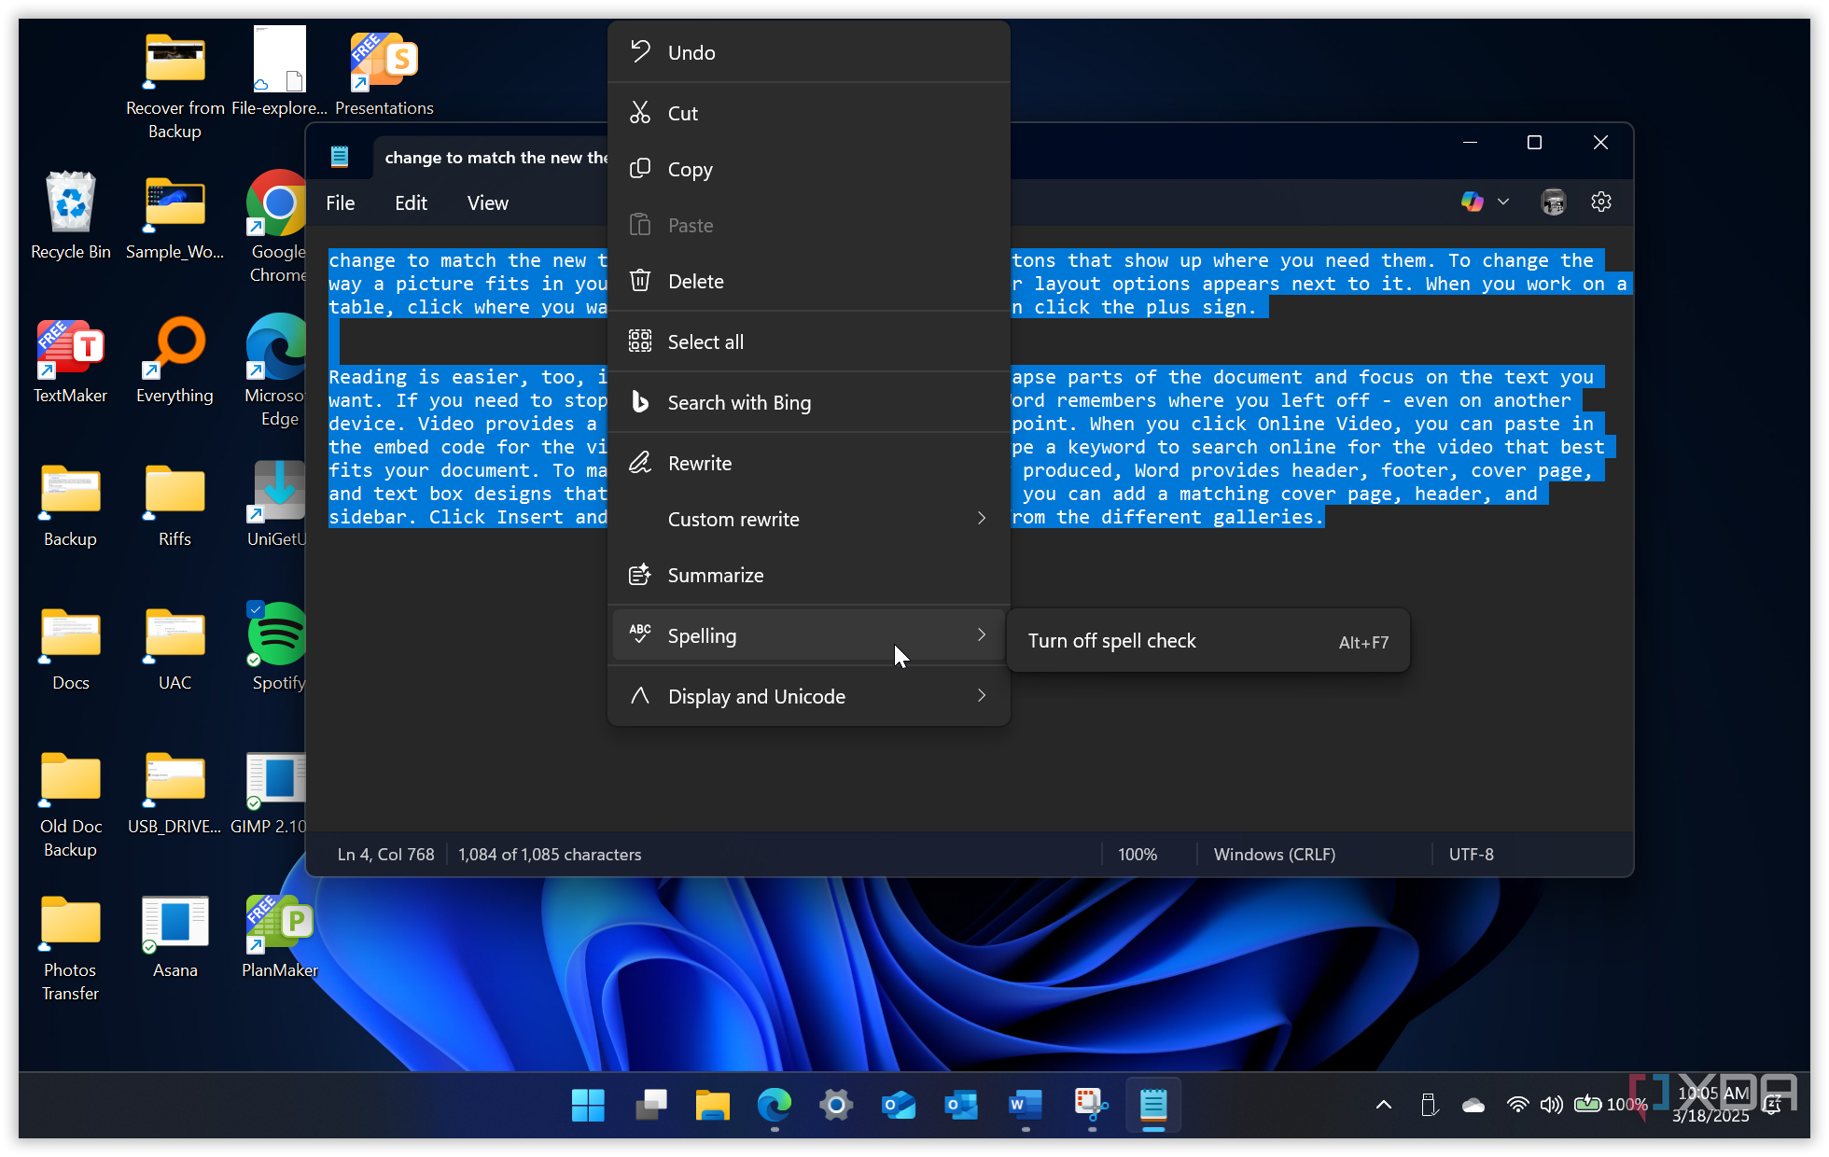Viewport: 1829px width, 1157px height.
Task: Select the Presentations desktop shortcut
Action: (384, 73)
